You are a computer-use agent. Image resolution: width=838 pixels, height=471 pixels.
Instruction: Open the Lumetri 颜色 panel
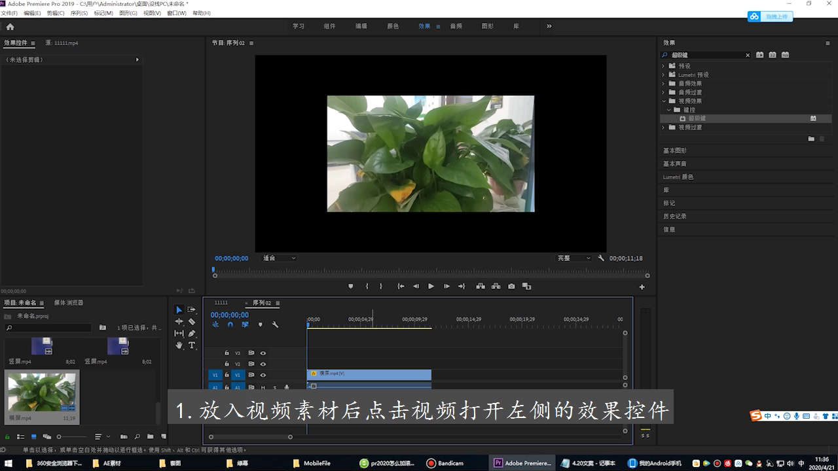[678, 177]
